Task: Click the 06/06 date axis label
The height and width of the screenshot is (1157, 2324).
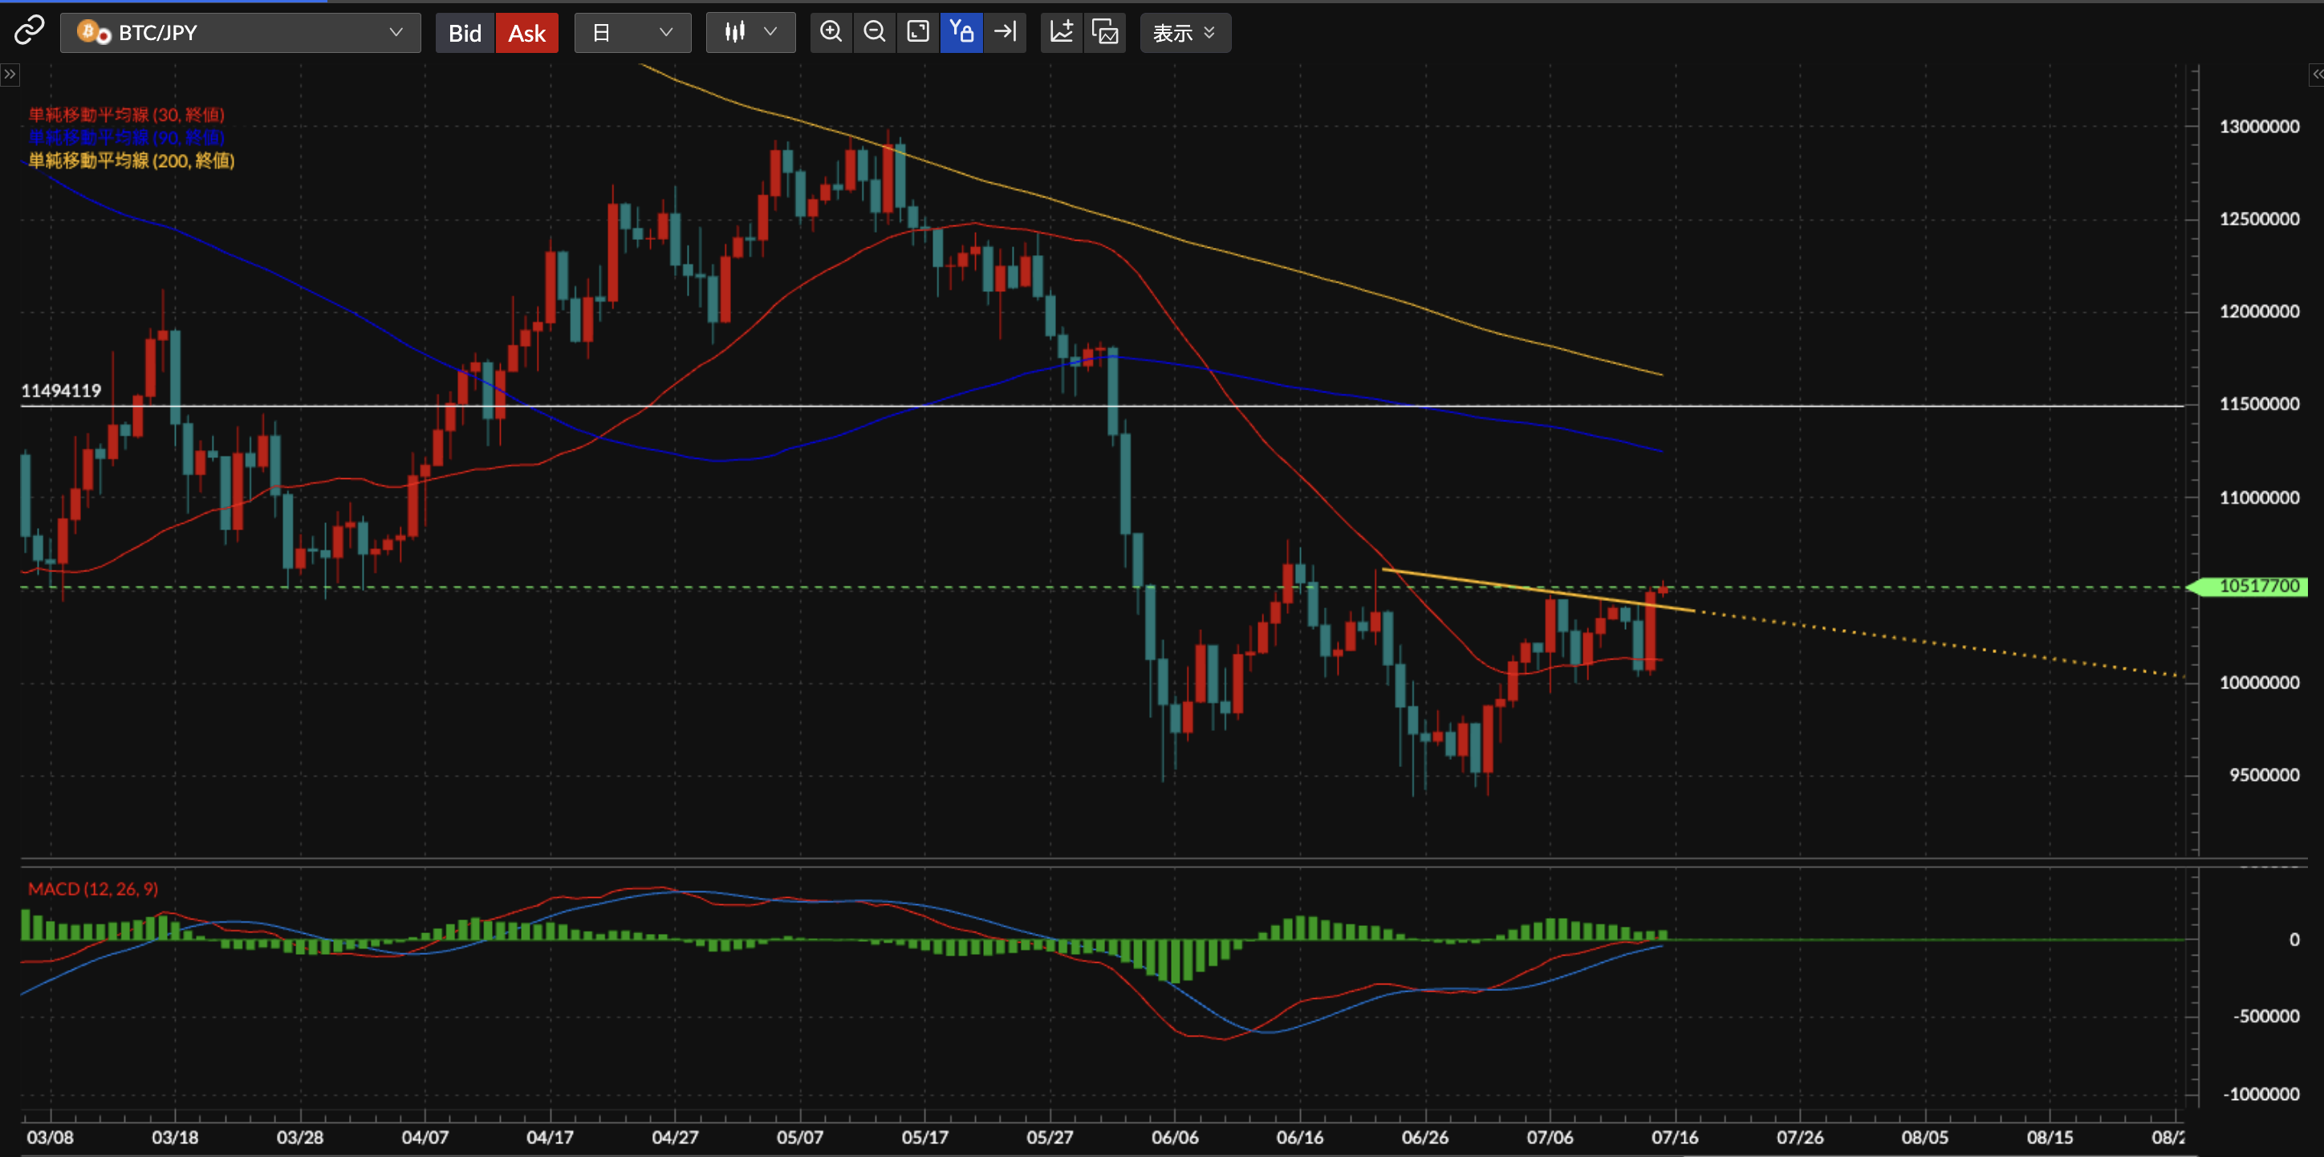Action: (1175, 1137)
